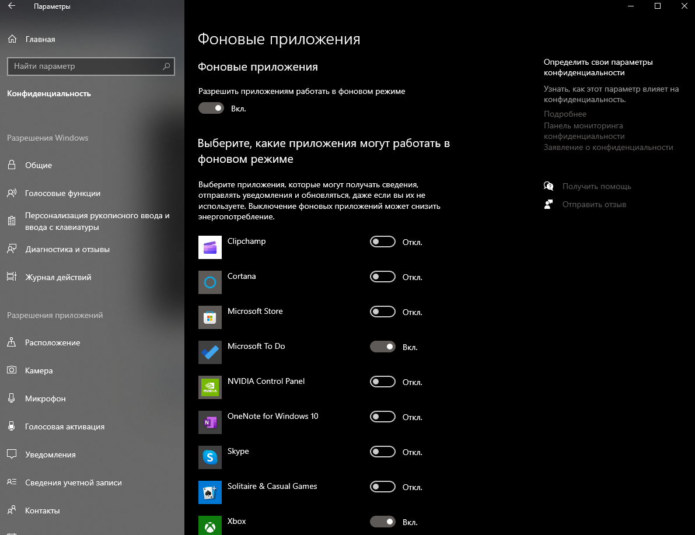Viewport: 695px width, 535px height.
Task: Click the clipboard icon for Персонализация рукописного ввода
Action: (12, 221)
